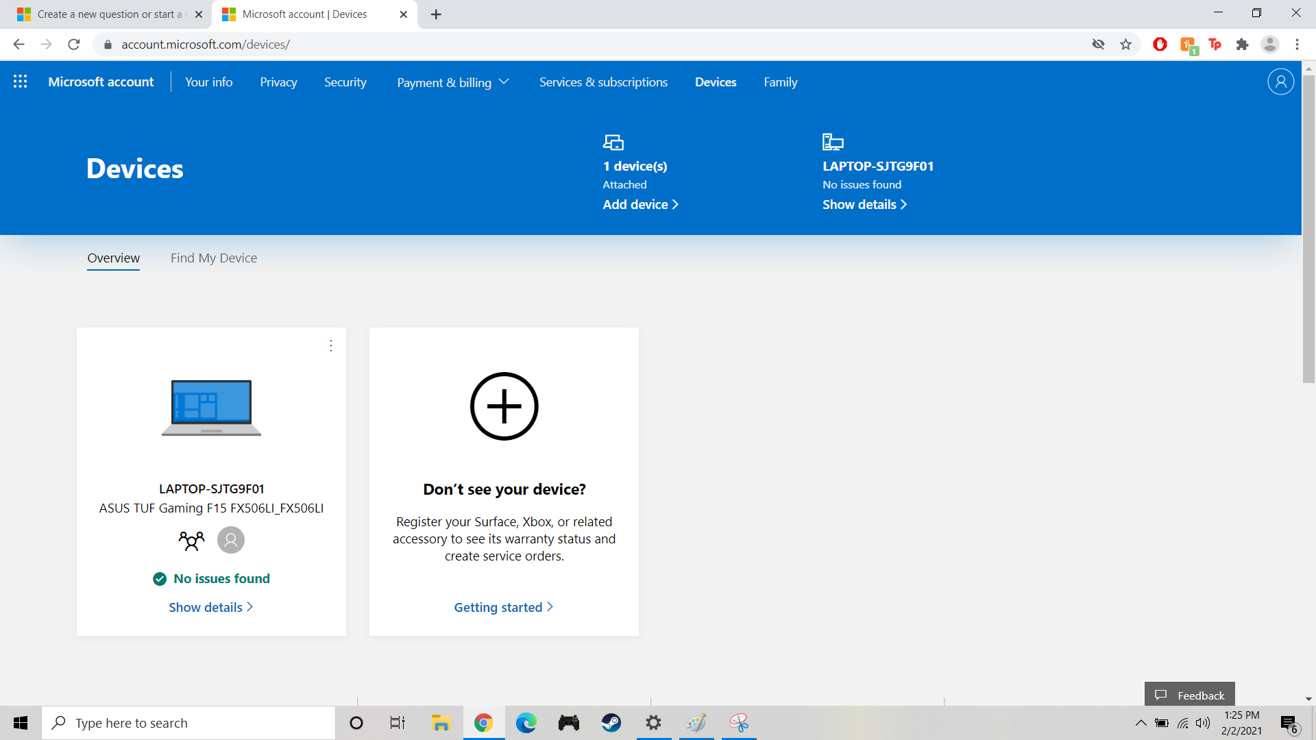Open the red Opera-style extension icon

click(x=1160, y=45)
